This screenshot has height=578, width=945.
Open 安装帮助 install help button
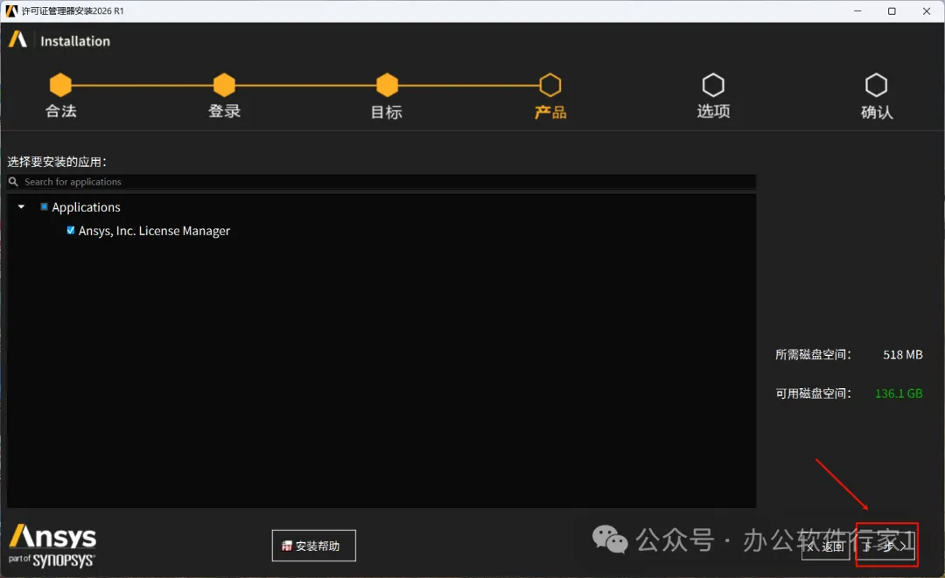(313, 546)
